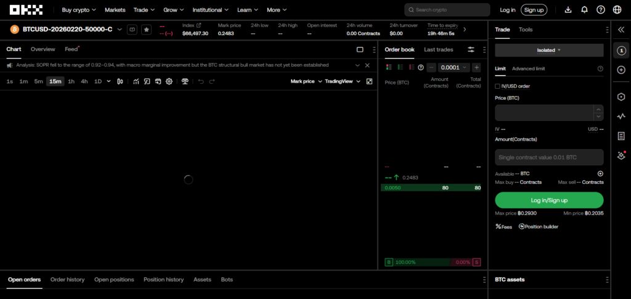
Task: Click the undo arrow in chart toolbar
Action: click(x=201, y=81)
